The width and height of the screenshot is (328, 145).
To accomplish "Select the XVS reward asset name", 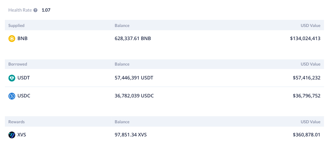I will [22, 135].
